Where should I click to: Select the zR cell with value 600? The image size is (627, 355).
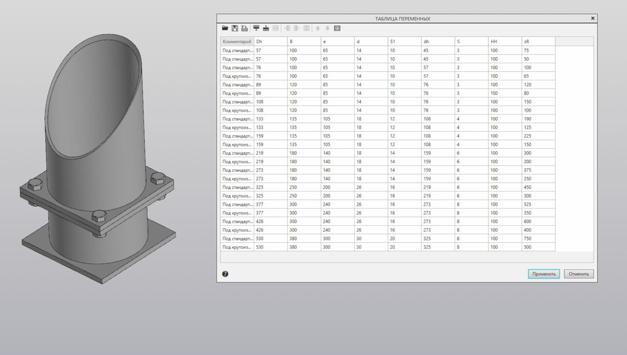click(538, 221)
